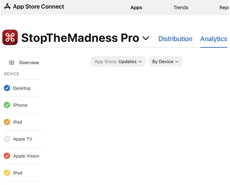Click the Overview grid icon
230x185 pixels.
click(12, 63)
